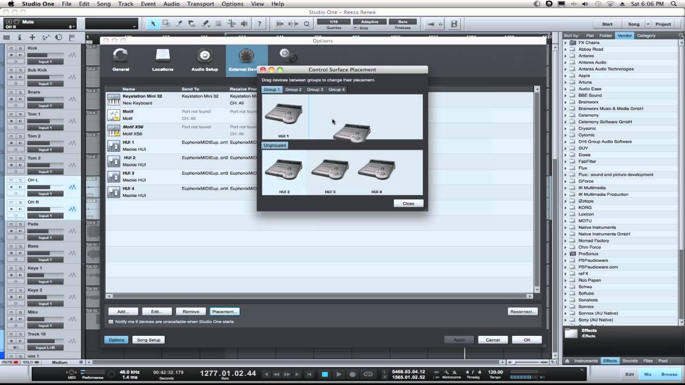The height and width of the screenshot is (385, 685).
Task: Select the Mute tool in toolbar
Action: (x=218, y=24)
